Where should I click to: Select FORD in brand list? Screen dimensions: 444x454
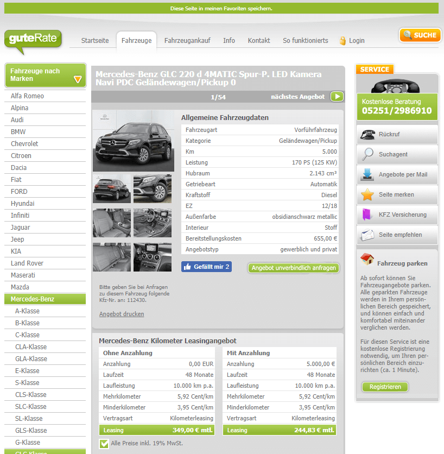tap(45, 191)
